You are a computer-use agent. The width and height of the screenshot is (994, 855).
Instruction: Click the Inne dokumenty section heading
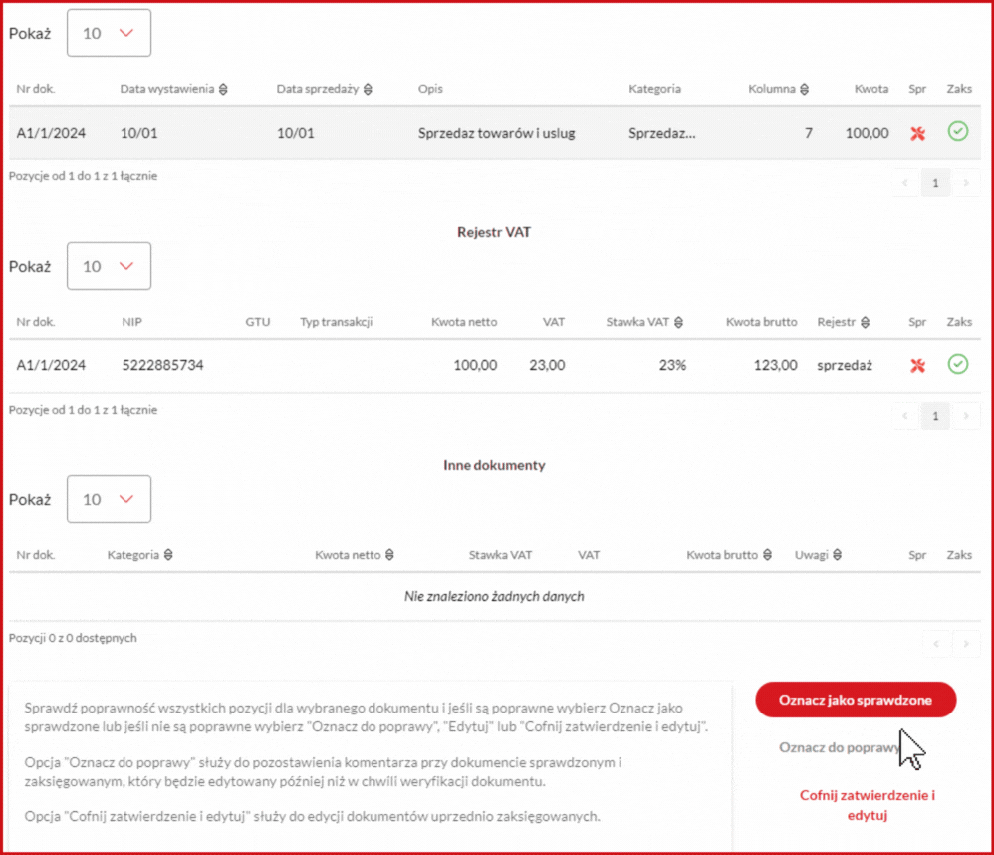(x=494, y=465)
